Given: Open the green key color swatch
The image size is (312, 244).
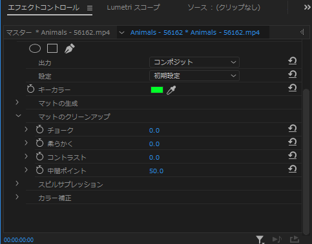Looking at the screenshot, I should coord(157,90).
